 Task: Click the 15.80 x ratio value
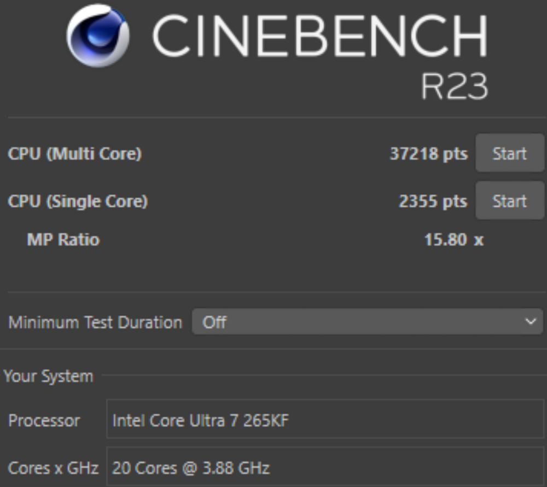point(453,240)
